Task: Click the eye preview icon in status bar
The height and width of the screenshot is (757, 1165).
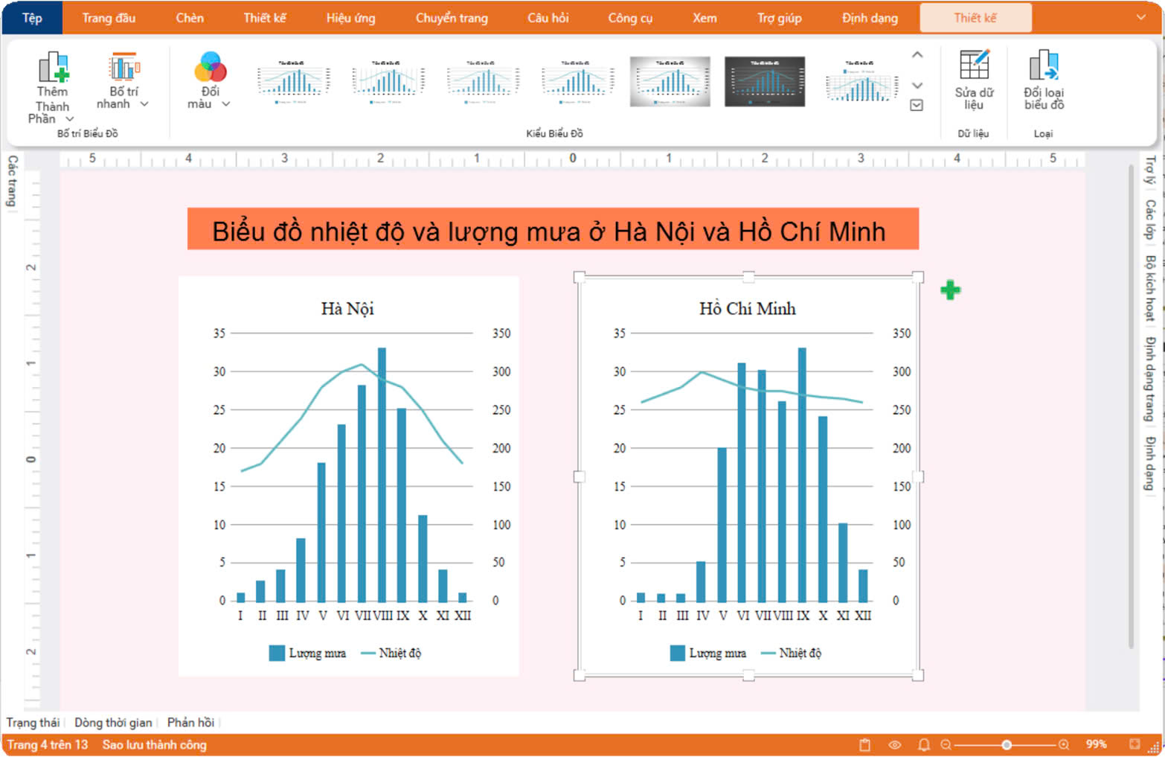Action: pos(894,744)
